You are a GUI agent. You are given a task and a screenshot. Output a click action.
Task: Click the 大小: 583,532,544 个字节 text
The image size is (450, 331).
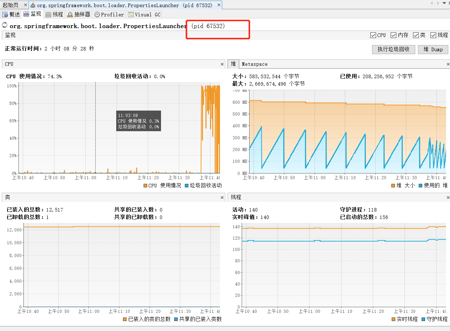click(x=266, y=76)
